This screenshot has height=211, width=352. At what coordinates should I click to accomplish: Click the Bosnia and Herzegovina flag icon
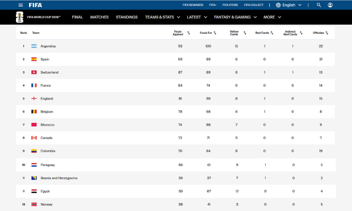(34, 178)
